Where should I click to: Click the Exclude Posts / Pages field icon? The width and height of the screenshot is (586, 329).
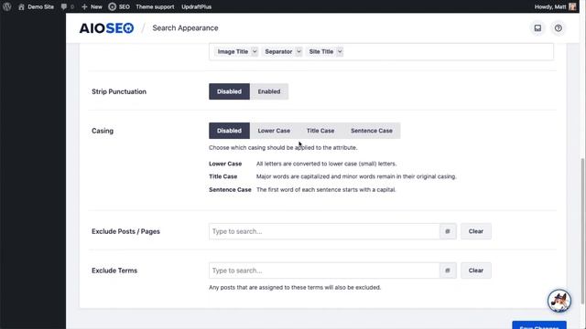448,231
